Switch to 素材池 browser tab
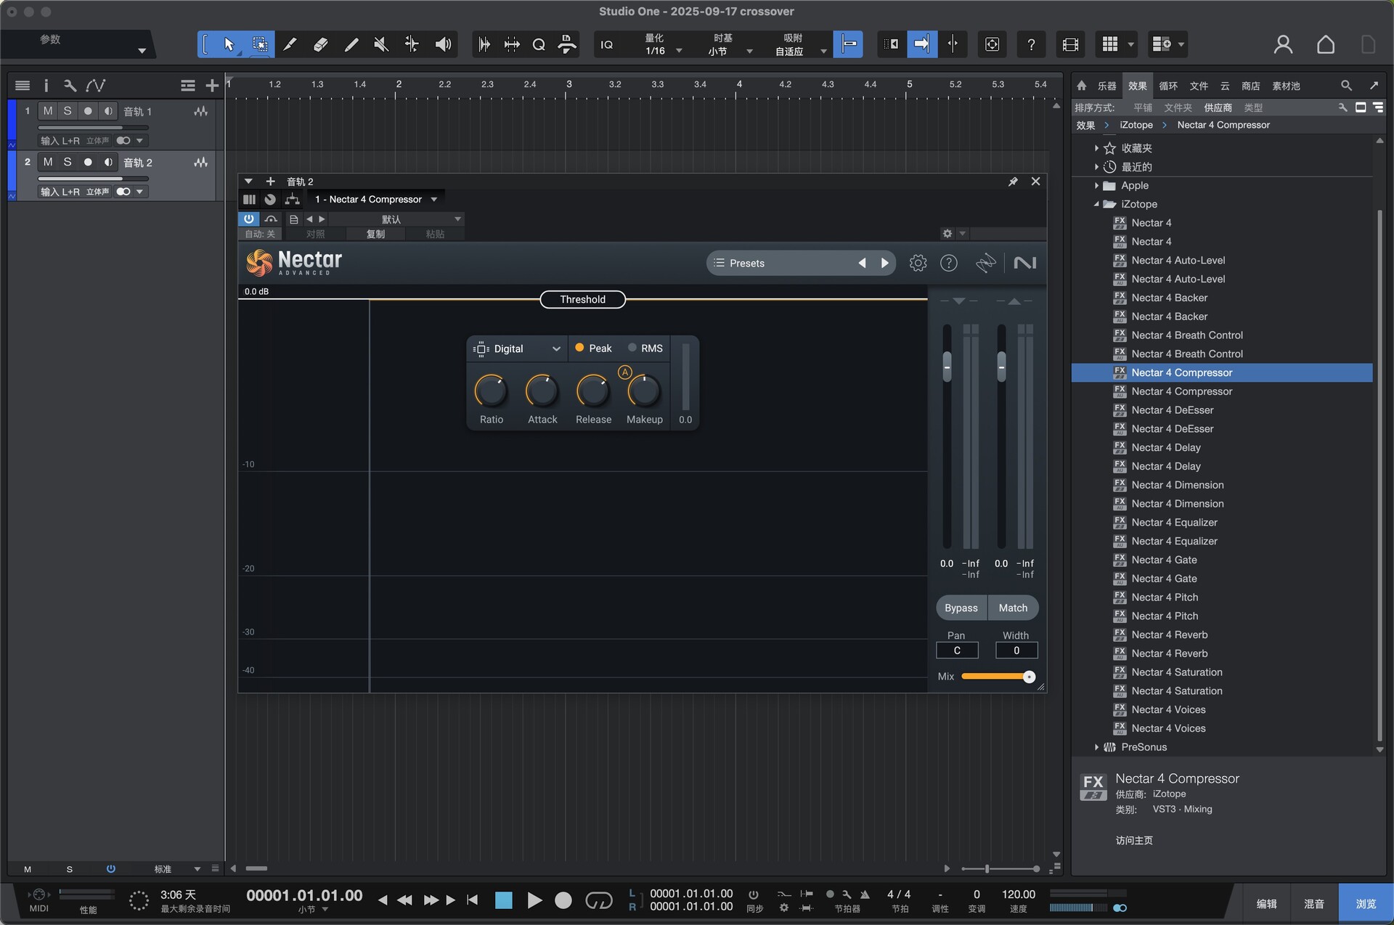This screenshot has height=925, width=1394. coord(1286,86)
